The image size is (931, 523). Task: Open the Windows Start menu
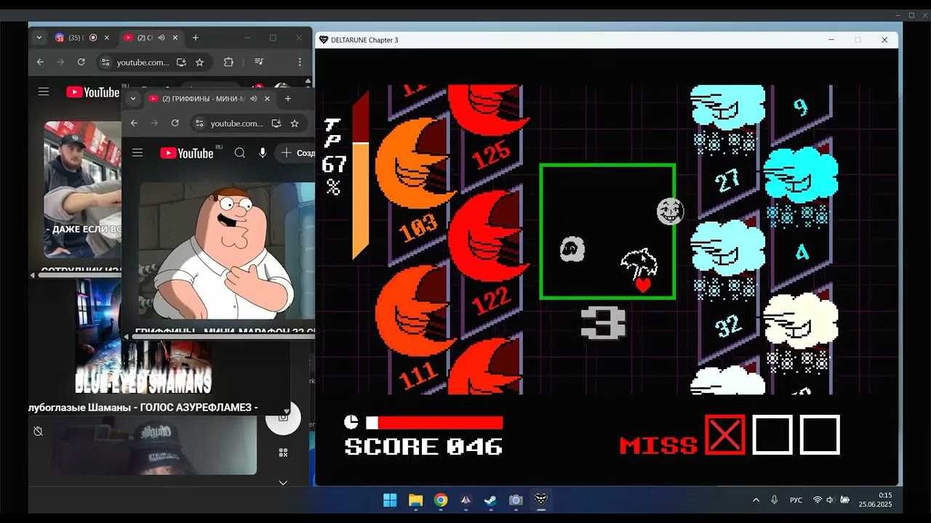[390, 500]
